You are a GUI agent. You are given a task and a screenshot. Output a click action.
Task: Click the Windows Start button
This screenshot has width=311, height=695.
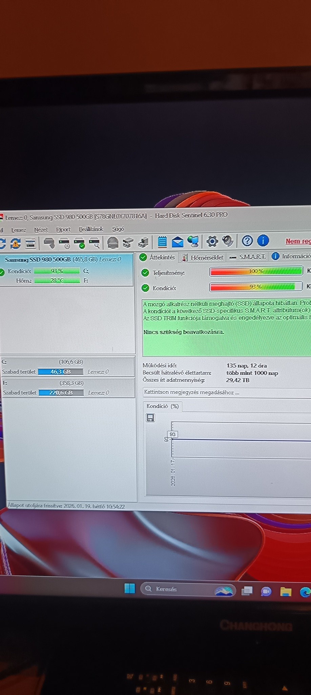[x=130, y=588]
